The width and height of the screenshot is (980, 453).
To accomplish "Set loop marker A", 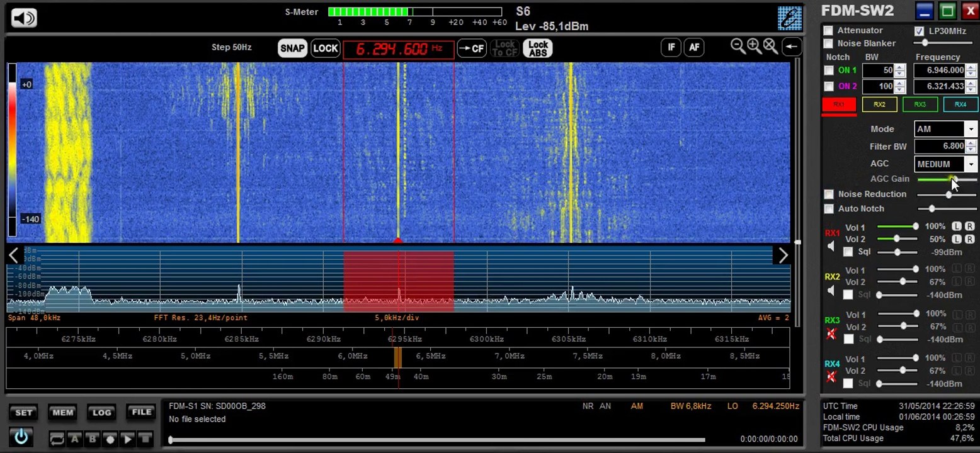I will click(75, 439).
